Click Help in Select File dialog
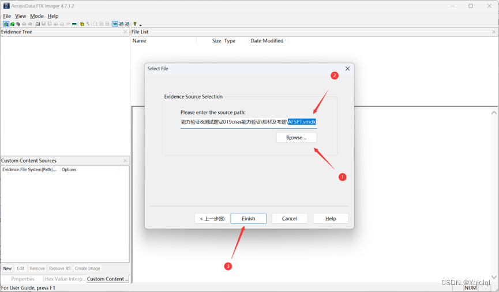This screenshot has width=499, height=292. point(331,219)
